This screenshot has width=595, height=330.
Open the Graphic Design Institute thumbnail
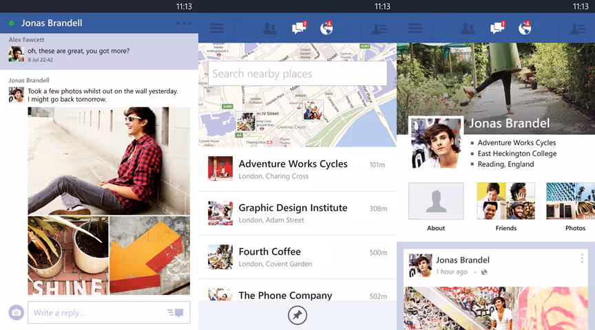click(220, 213)
